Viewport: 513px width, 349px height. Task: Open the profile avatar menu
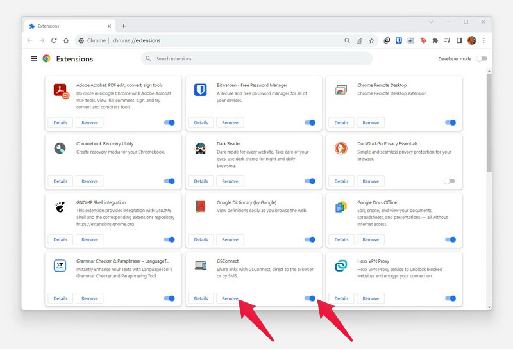tap(472, 40)
